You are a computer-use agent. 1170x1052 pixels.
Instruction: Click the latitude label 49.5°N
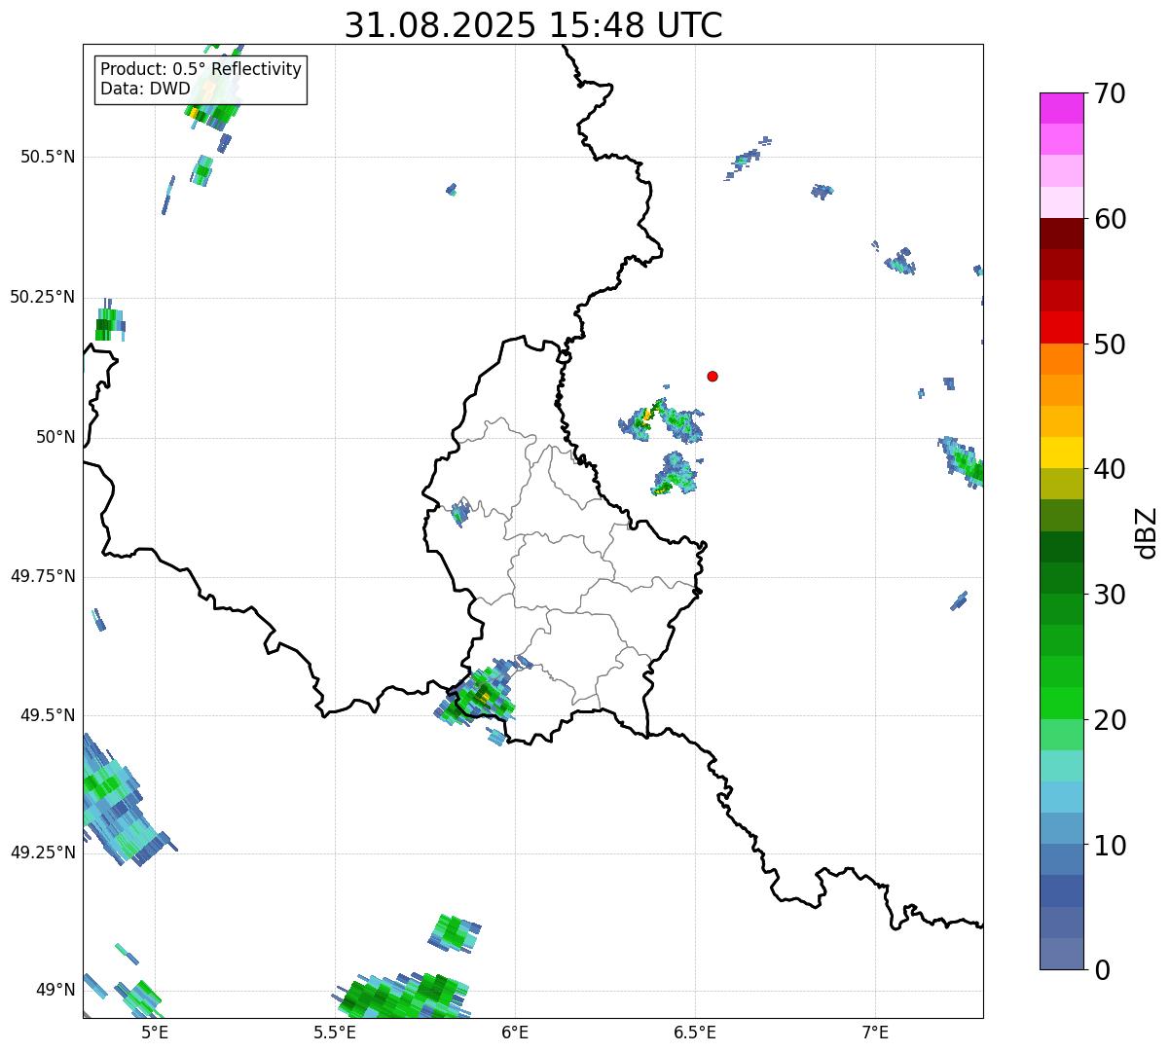pyautogui.click(x=48, y=715)
